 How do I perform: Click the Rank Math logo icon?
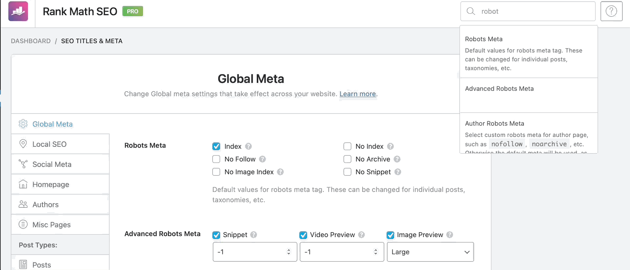pyautogui.click(x=18, y=11)
